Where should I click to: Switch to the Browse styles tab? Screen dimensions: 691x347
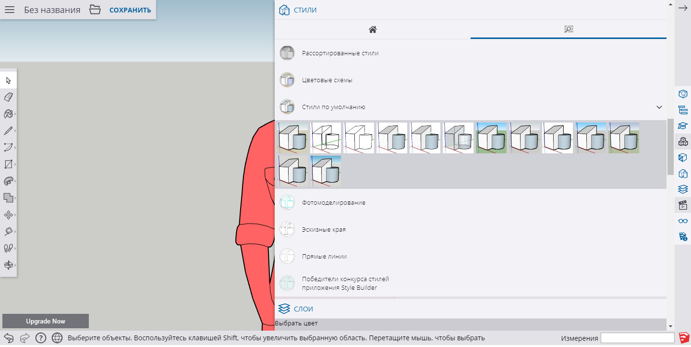[569, 29]
